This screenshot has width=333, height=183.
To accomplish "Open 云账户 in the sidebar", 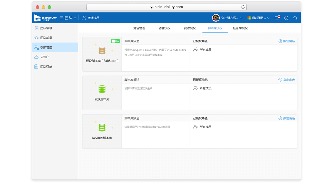I will (x=45, y=57).
